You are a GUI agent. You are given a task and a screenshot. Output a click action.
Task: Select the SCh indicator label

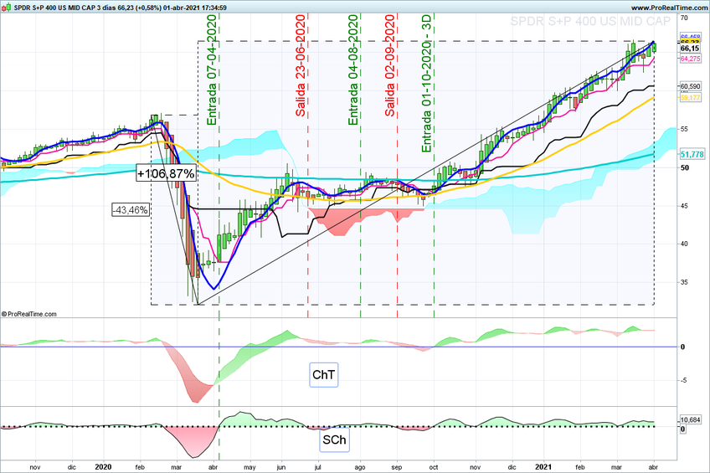click(334, 440)
